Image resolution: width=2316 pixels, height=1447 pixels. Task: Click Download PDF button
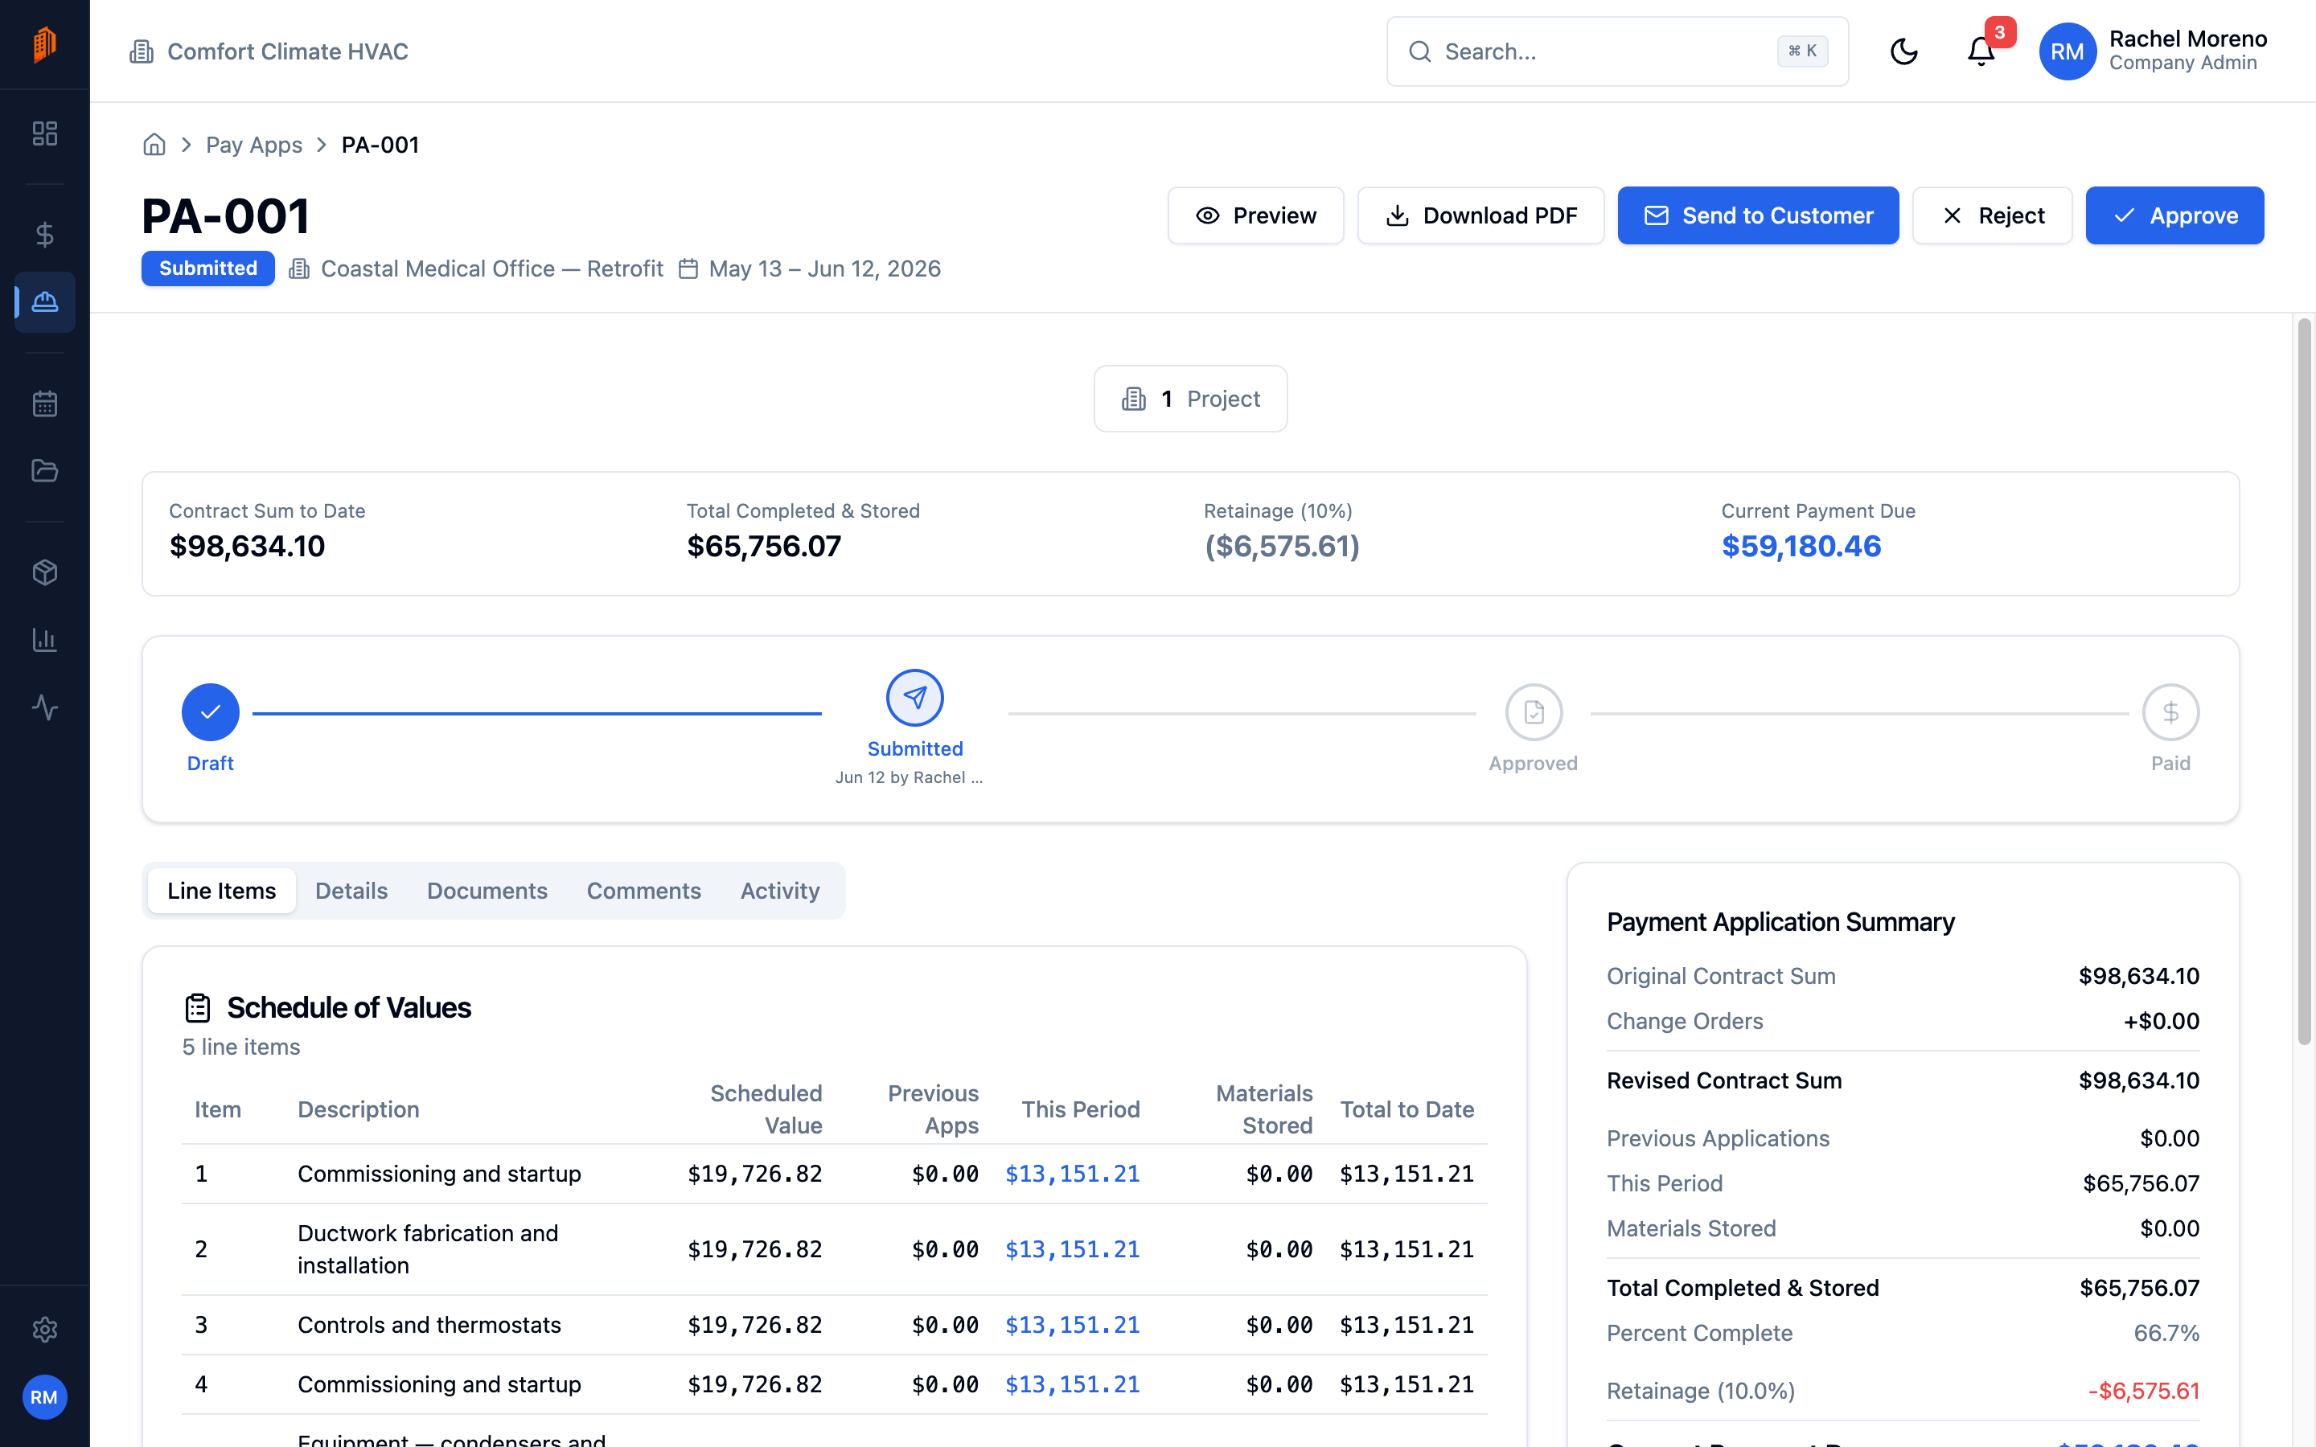point(1480,215)
